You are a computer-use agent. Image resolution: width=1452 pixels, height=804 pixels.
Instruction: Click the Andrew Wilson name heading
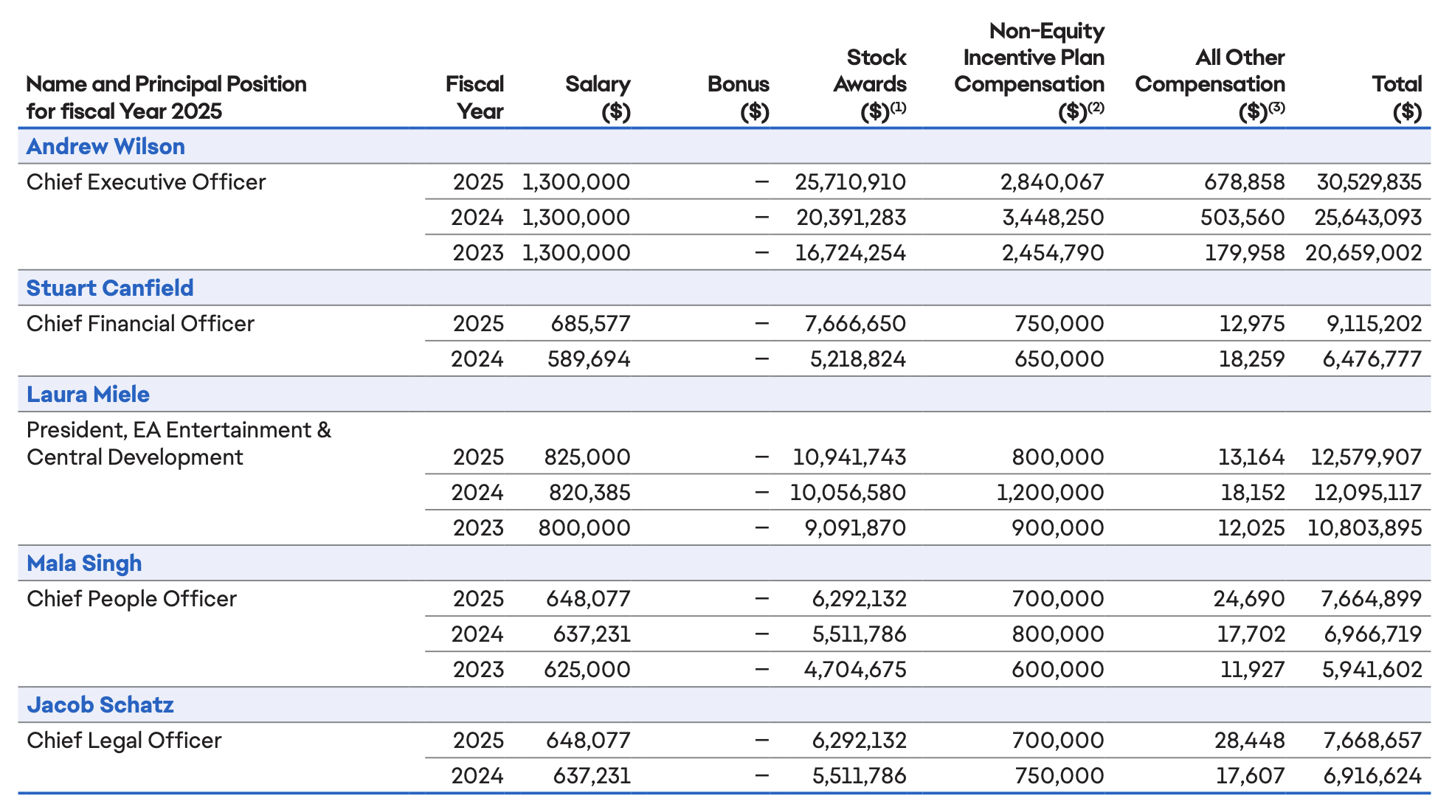[106, 146]
